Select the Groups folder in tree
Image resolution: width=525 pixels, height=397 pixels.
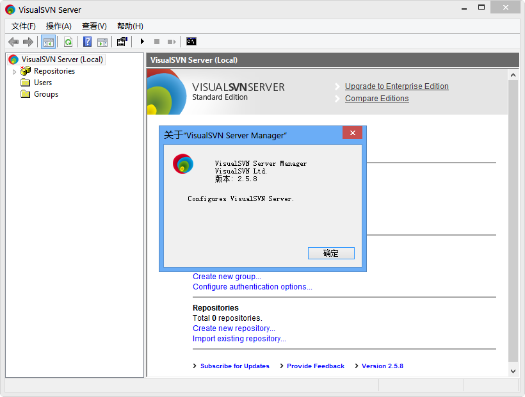tap(46, 94)
